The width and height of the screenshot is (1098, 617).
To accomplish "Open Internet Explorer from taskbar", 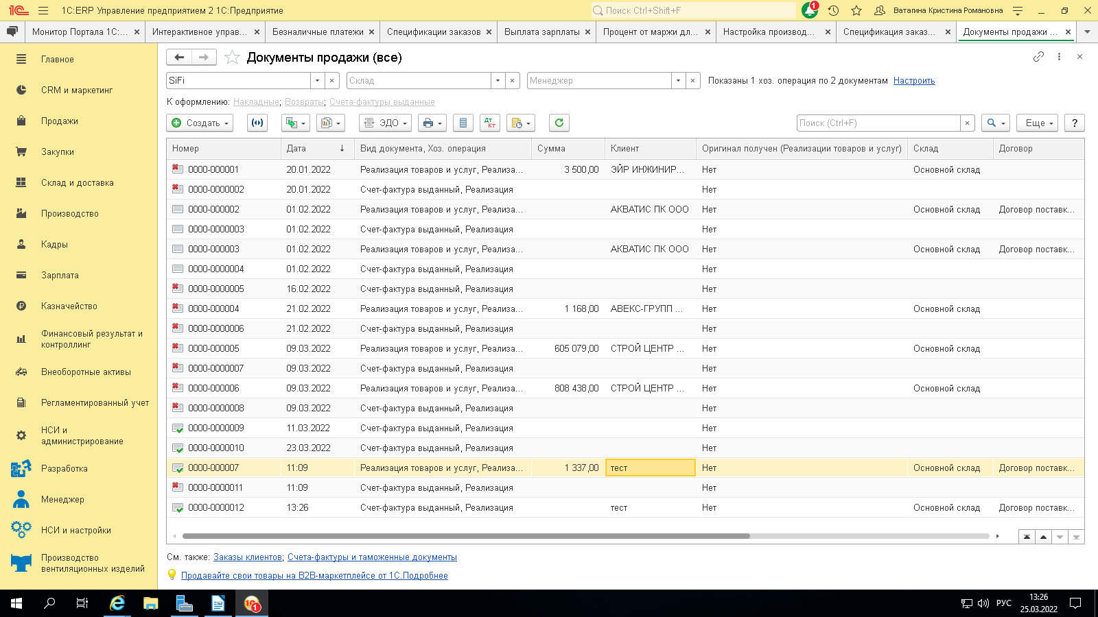I will pyautogui.click(x=117, y=603).
